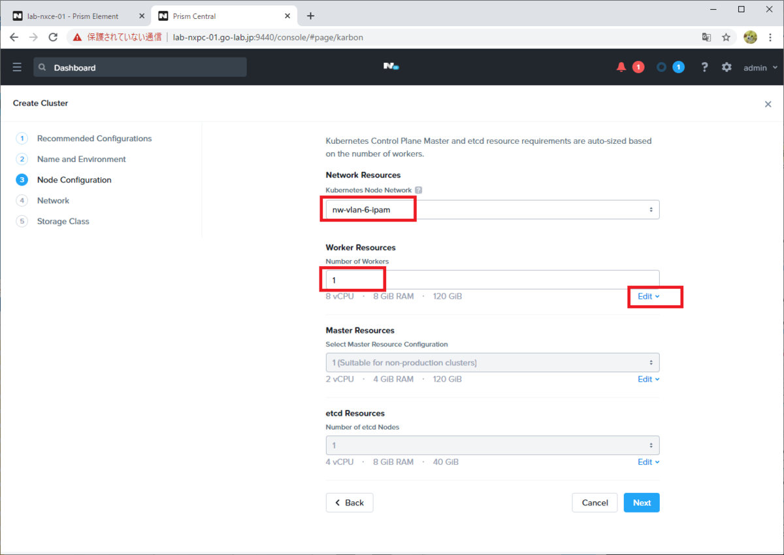Open the blue tasks circle indicator

(662, 67)
